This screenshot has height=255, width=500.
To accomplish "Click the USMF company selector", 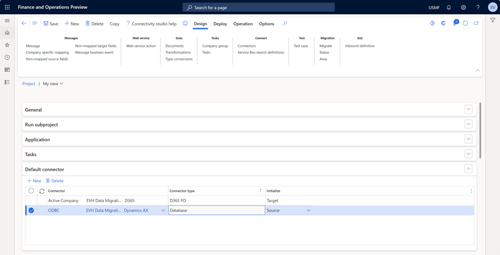I will [434, 7].
